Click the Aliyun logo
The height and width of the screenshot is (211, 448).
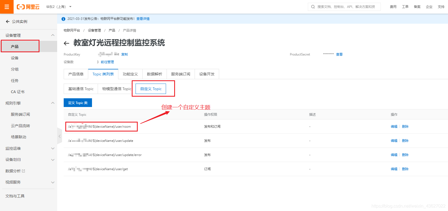tap(28, 7)
